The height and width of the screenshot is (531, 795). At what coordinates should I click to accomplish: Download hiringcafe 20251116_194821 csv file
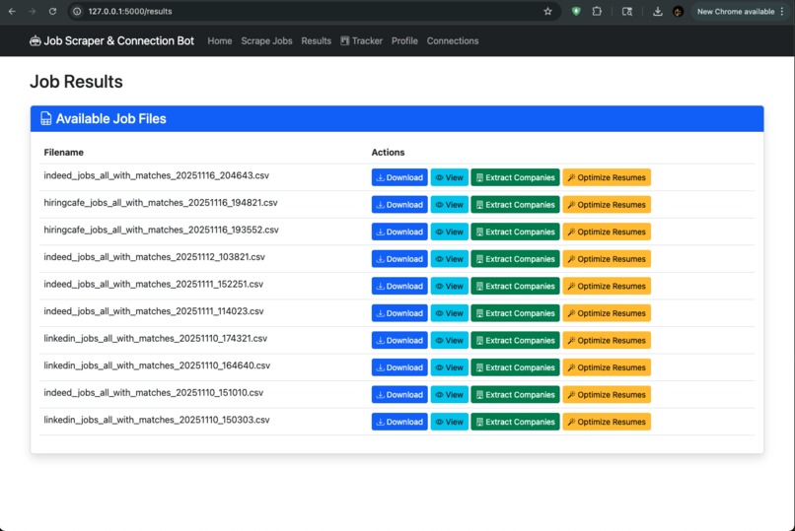click(399, 205)
